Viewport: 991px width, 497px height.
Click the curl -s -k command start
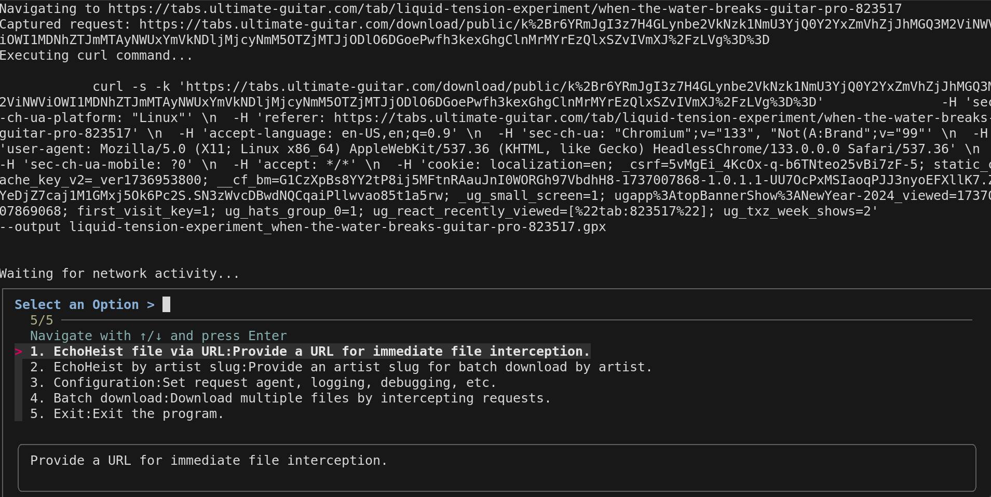[x=135, y=87]
